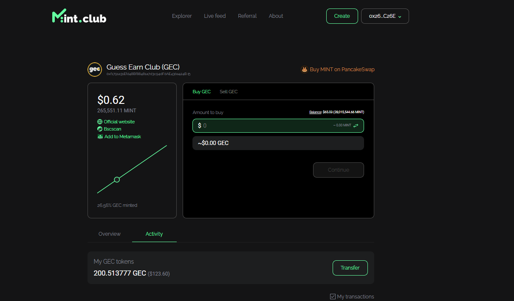Click the Metamask fox icon
This screenshot has height=301, width=514.
pyautogui.click(x=100, y=137)
